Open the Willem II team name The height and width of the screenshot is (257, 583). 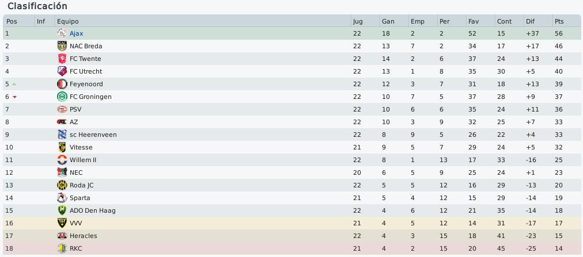click(83, 160)
